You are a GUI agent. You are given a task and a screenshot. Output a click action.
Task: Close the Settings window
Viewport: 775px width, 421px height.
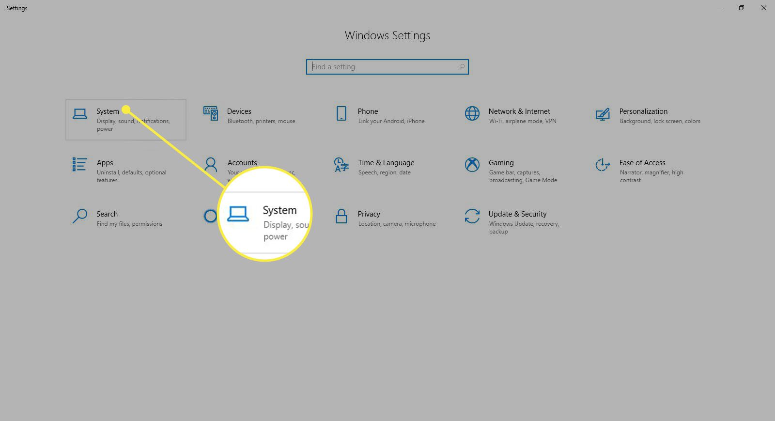click(764, 8)
